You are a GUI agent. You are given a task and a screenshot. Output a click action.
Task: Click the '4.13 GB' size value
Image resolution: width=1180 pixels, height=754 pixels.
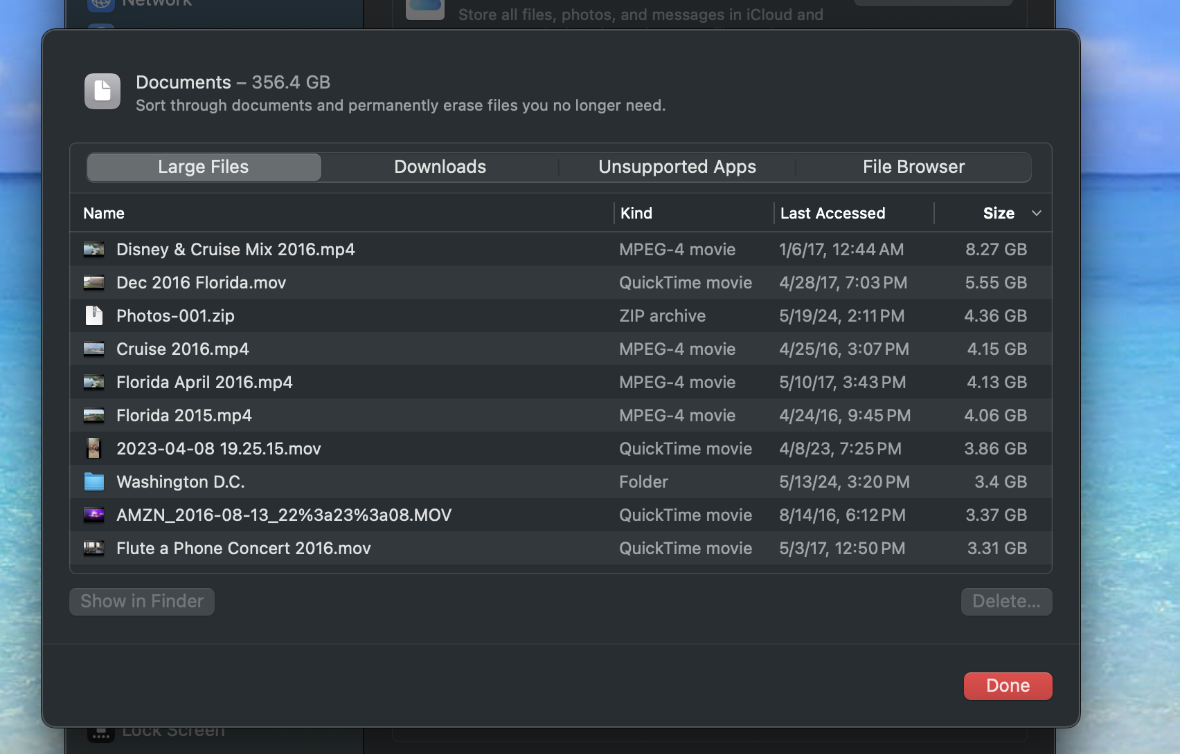[x=997, y=382]
